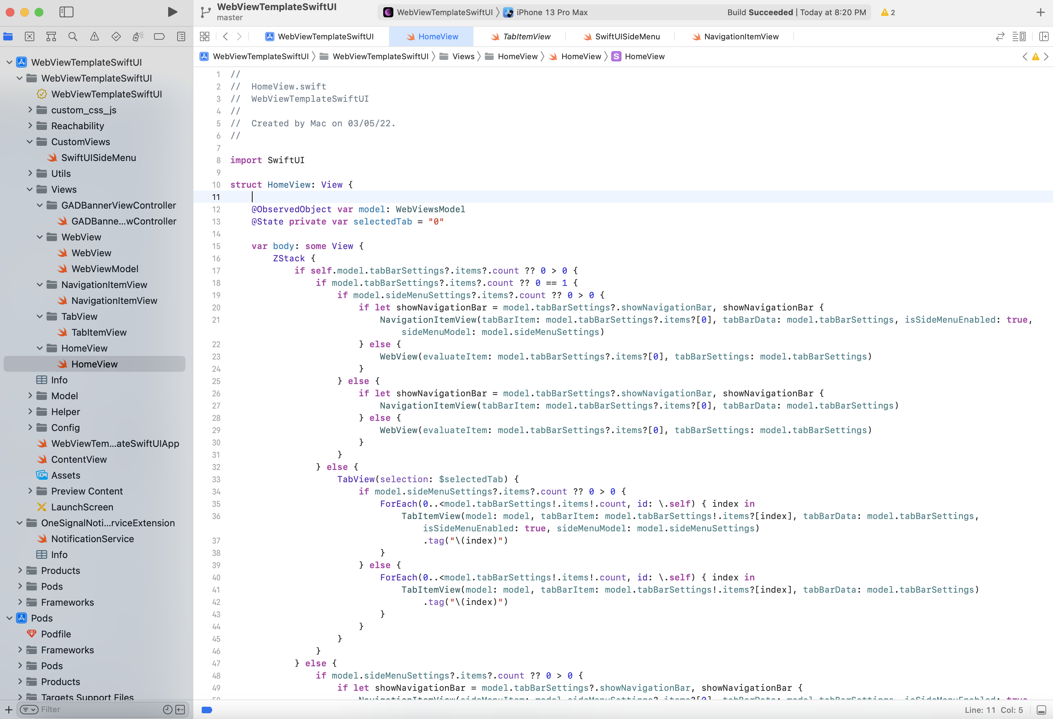This screenshot has height=719, width=1053.
Task: Click the related items grid icon
Action: point(204,37)
